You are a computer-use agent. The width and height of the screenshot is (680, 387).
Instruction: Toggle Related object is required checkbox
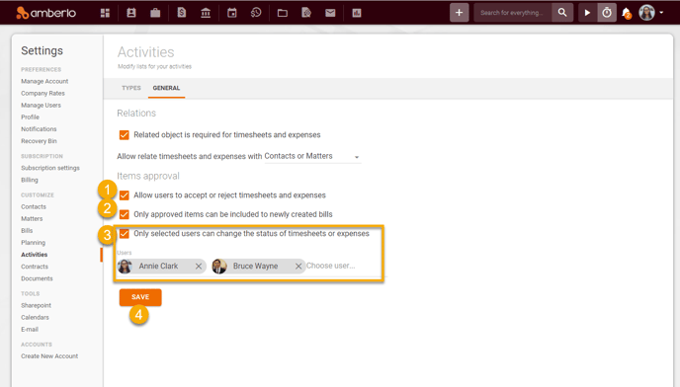point(124,135)
